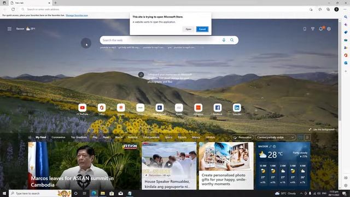Open Favorites star in browser toolbar
Image resolution: width=350 pixels, height=197 pixels.
click(x=320, y=9)
